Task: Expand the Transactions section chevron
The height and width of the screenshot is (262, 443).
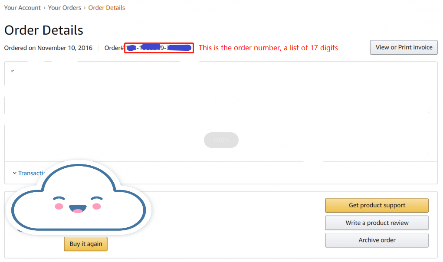Action: pyautogui.click(x=14, y=173)
